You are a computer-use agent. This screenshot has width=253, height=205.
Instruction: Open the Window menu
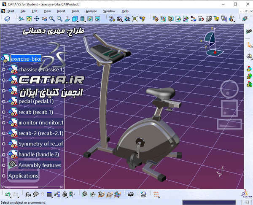pos(109,11)
